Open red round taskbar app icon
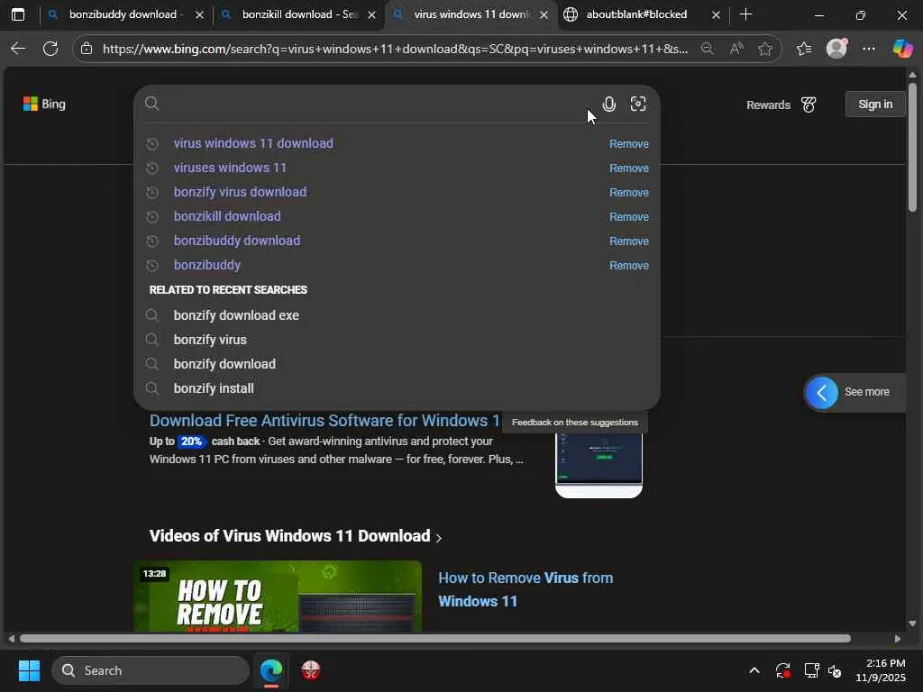This screenshot has width=923, height=692. (311, 670)
